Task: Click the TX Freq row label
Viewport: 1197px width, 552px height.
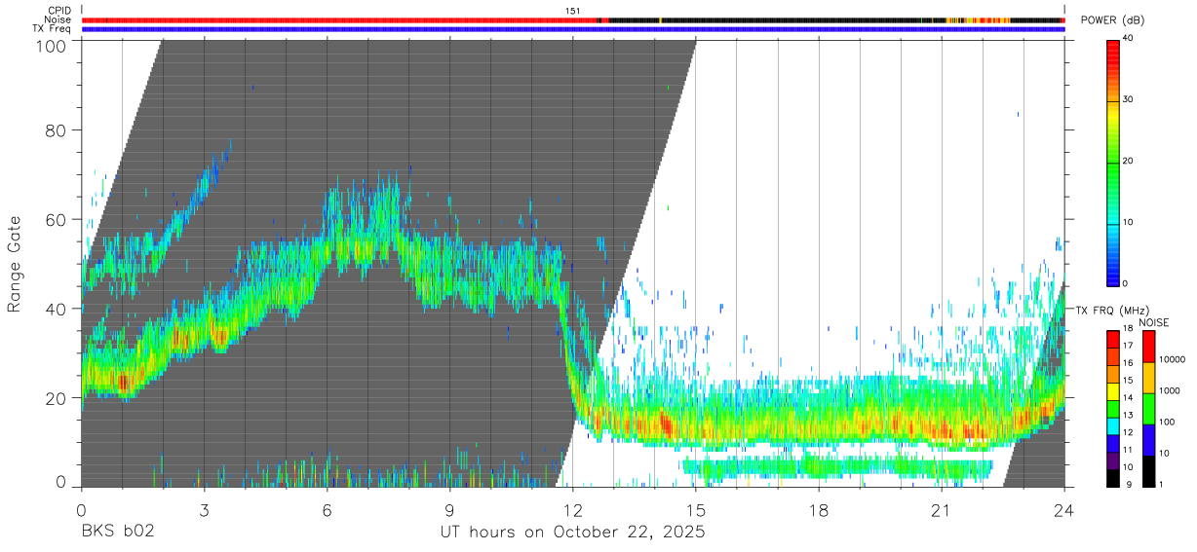Action: (x=52, y=29)
